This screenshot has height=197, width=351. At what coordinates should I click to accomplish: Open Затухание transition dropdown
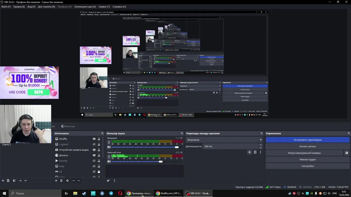[x=224, y=140]
